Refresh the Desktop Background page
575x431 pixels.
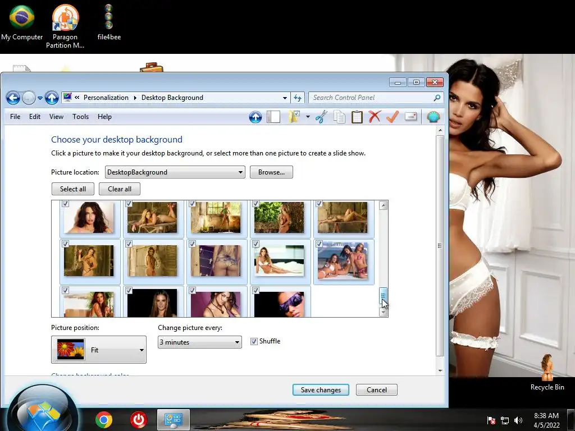pos(298,98)
